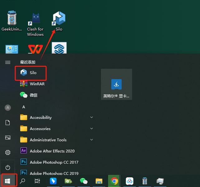Expand the Accessibility folder
This screenshot has height=187, width=200.
pyautogui.click(x=57, y=117)
